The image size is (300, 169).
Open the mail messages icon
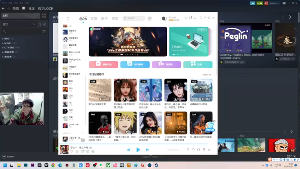[x=190, y=18]
